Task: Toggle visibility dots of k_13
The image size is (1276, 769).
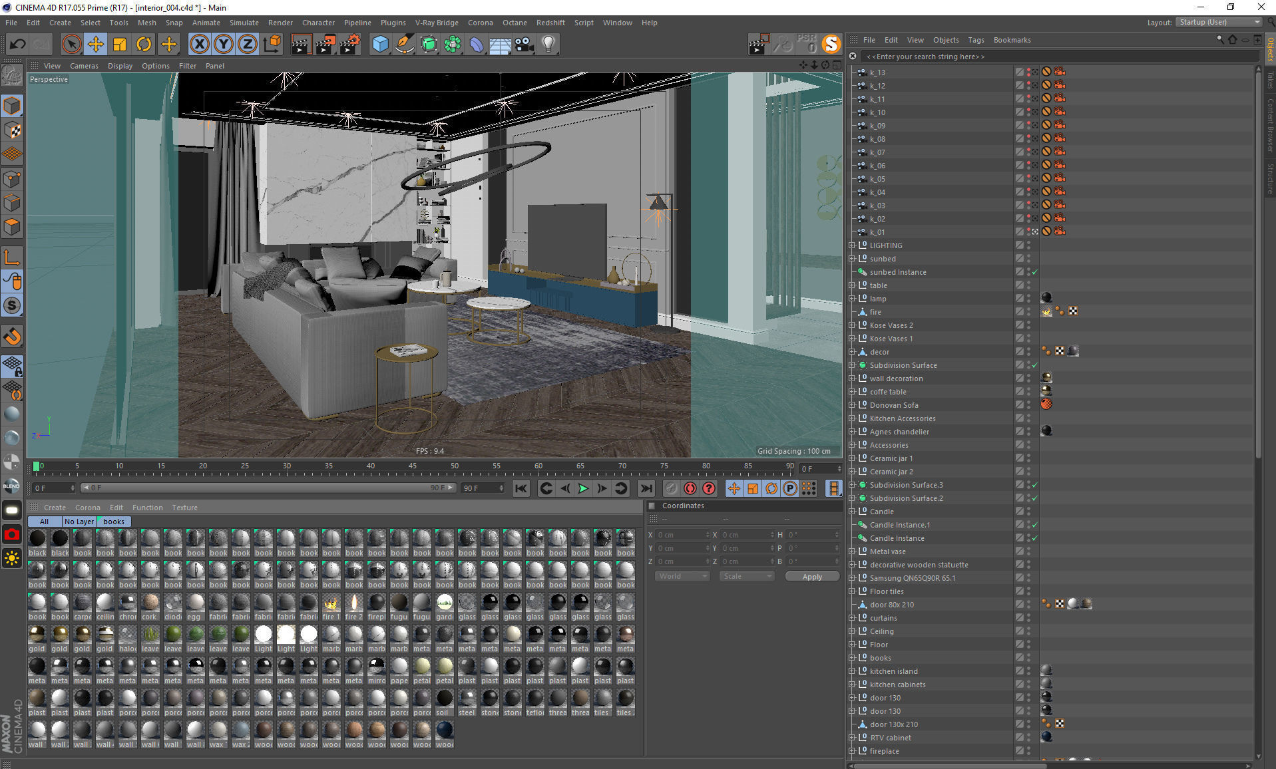Action: click(x=1028, y=73)
